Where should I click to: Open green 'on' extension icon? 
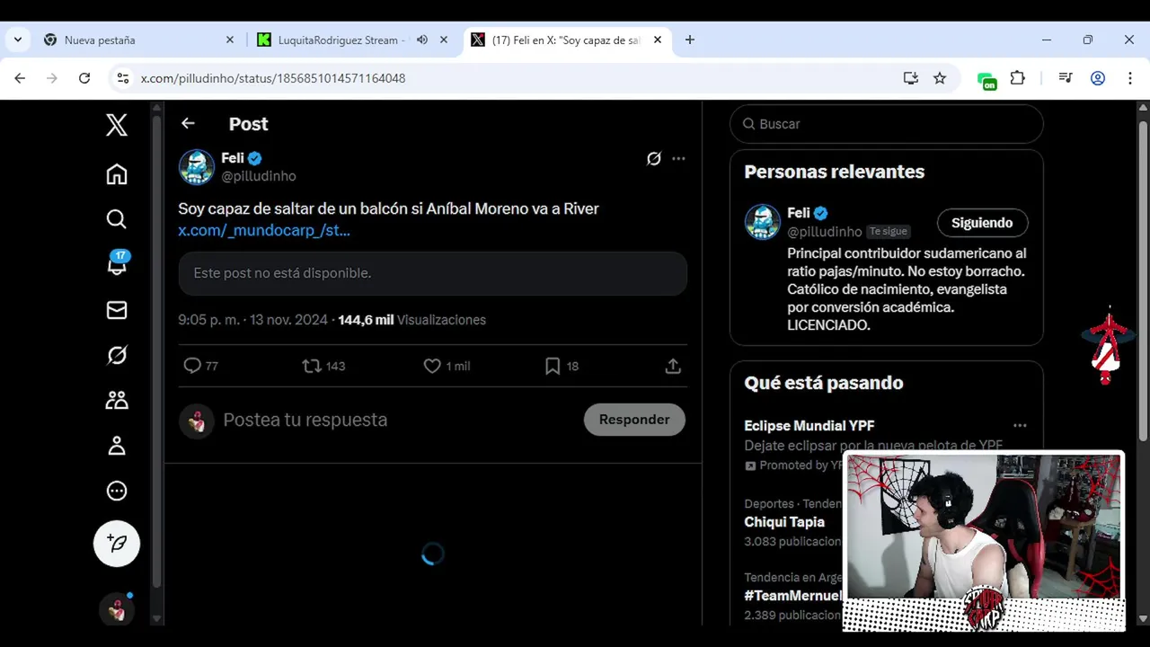click(x=987, y=80)
